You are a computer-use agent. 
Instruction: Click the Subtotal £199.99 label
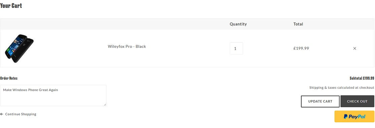point(362,78)
